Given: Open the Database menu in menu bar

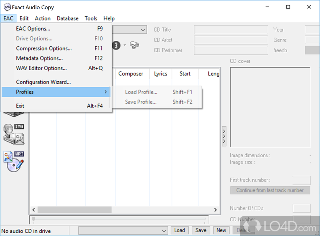Looking at the screenshot, I should pos(68,18).
